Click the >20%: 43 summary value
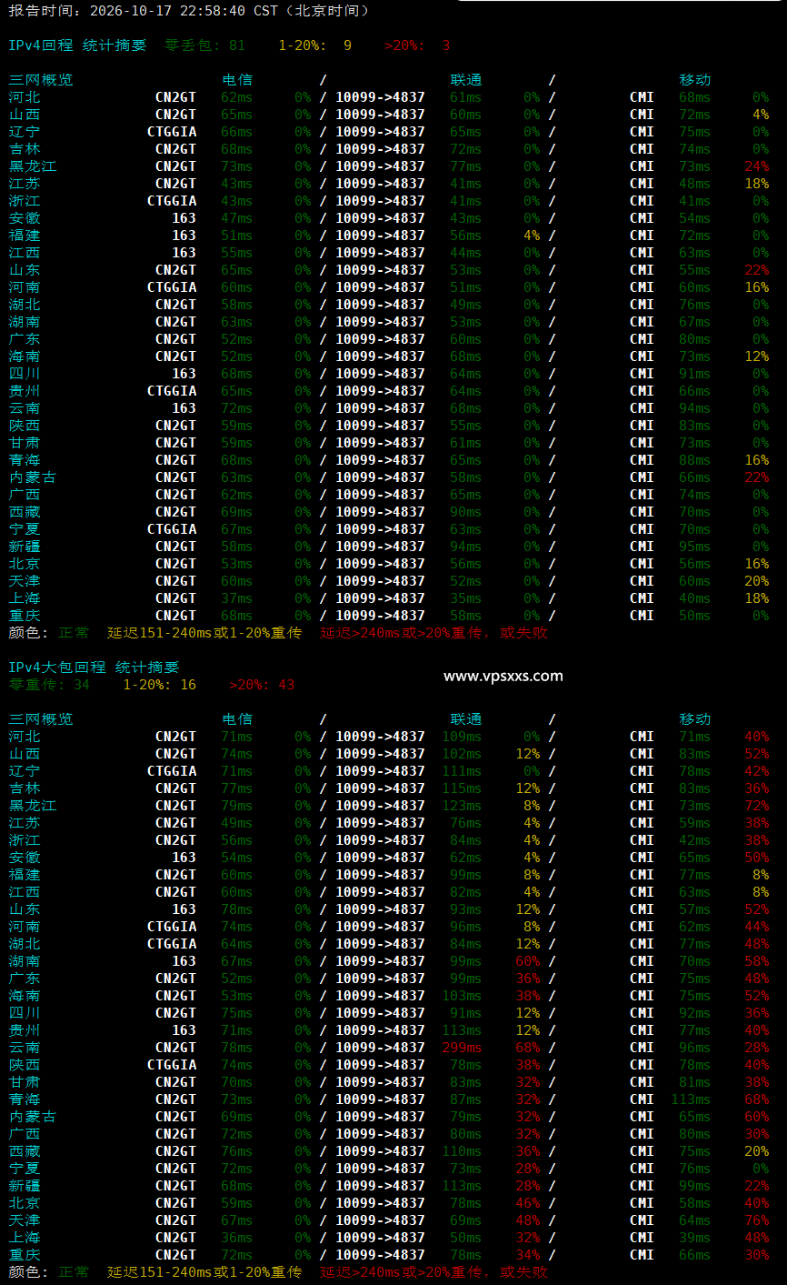The height and width of the screenshot is (1285, 787). tap(262, 685)
